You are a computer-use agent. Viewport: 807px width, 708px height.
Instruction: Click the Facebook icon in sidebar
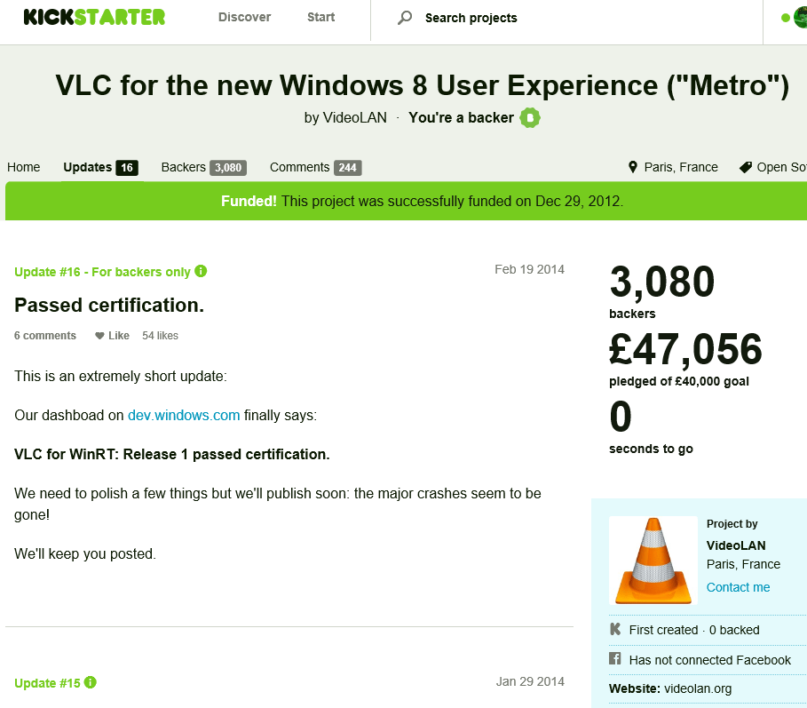tap(614, 659)
